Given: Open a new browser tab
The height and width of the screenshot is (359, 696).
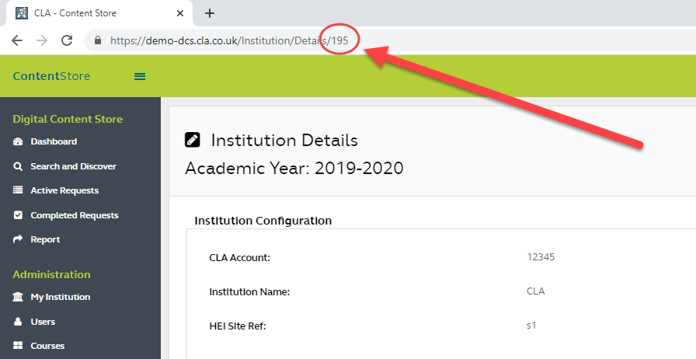Looking at the screenshot, I should click(209, 13).
